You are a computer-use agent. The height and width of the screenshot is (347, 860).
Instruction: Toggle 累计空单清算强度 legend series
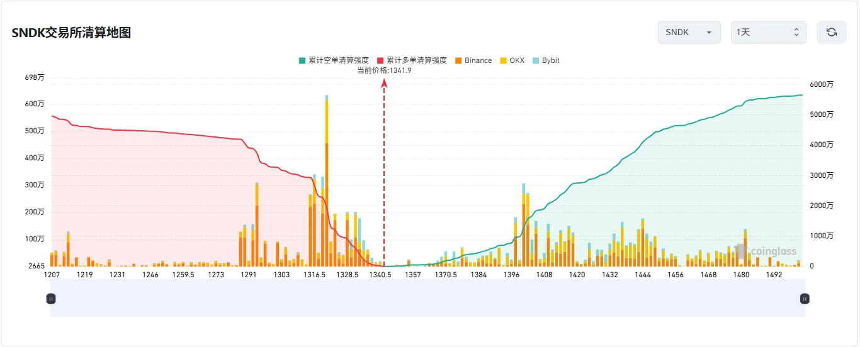tap(334, 60)
